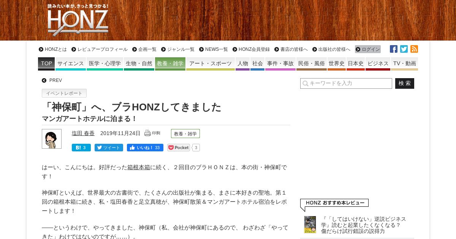Click the ログイン button

368,49
